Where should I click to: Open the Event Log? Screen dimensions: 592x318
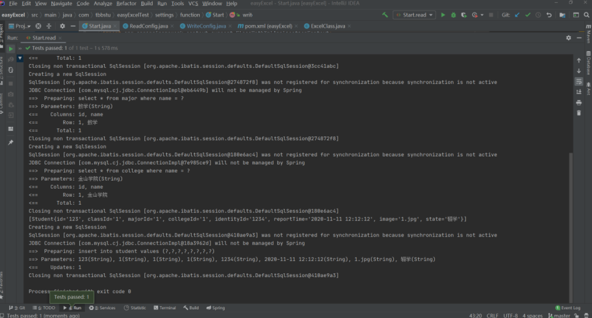click(x=568, y=308)
